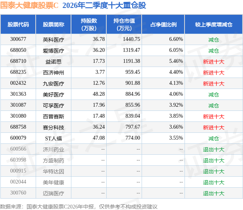Image resolution: width=243 pixels, height=210 pixels.
Task: Click 新进十大 label for 百济神州
Action: pyautogui.click(x=213, y=73)
